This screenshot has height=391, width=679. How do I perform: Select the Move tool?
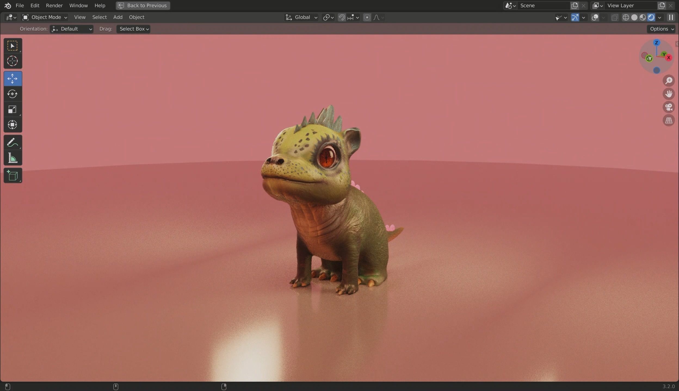(13, 79)
